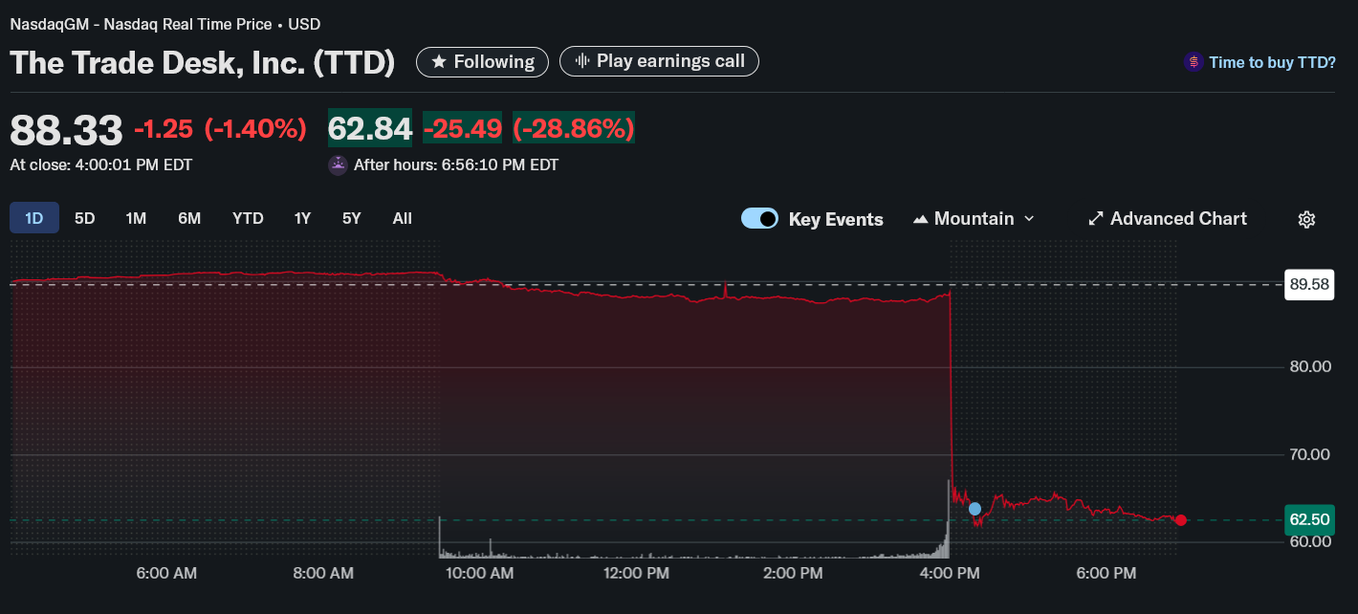
Task: Click the -25.49 after hours change
Action: [463, 128]
